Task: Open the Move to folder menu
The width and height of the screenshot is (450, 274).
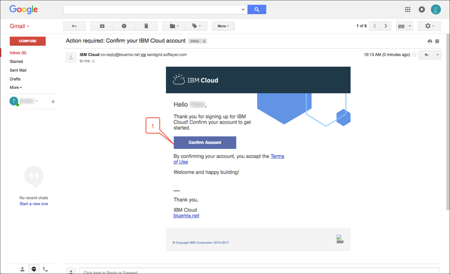Action: click(174, 26)
